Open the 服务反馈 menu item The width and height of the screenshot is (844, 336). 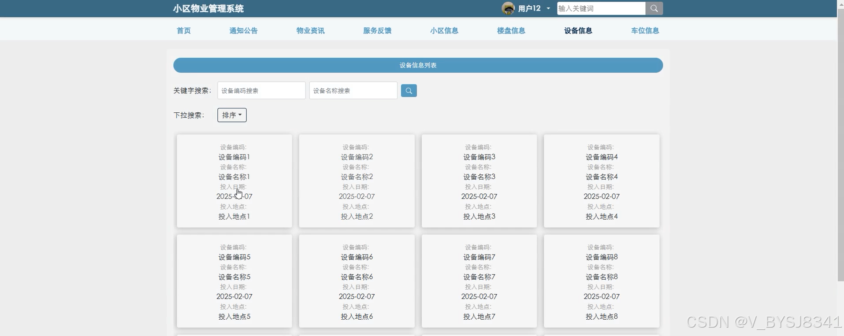[377, 30]
